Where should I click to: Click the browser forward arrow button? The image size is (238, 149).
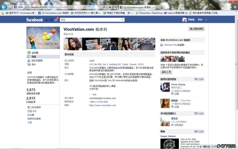click(10, 7)
